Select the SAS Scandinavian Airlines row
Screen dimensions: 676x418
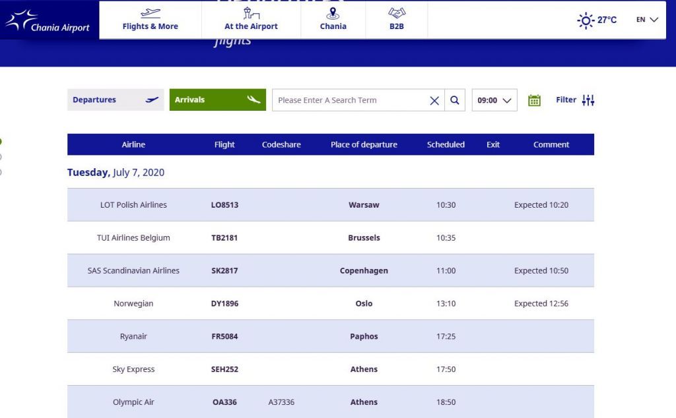pyautogui.click(x=331, y=271)
